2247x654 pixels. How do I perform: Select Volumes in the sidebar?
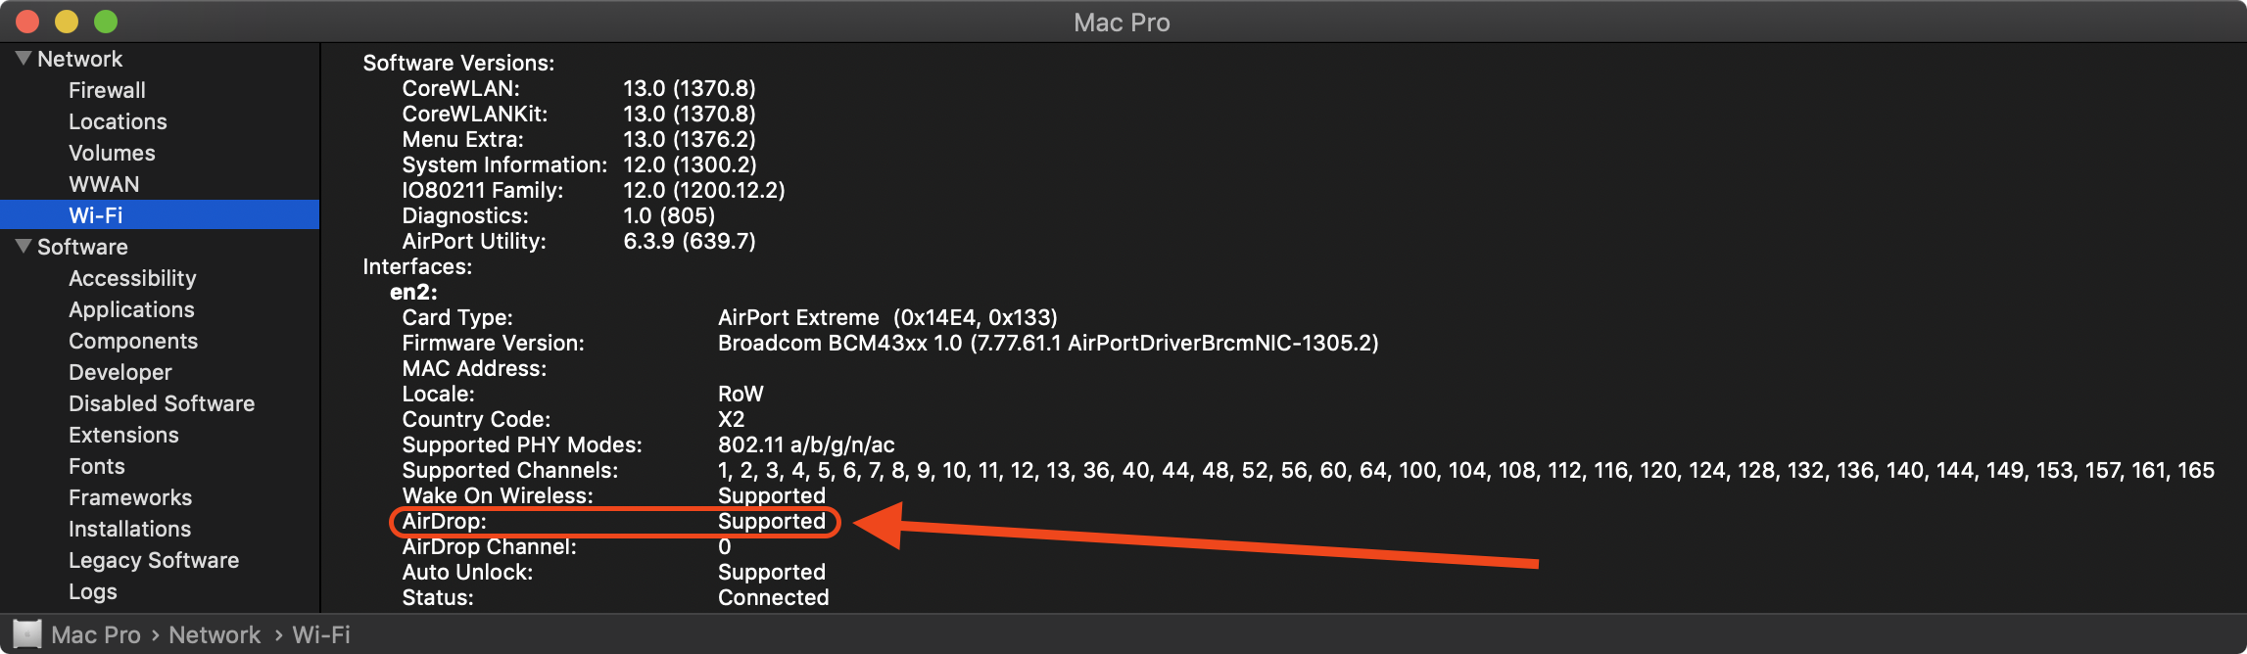[112, 153]
